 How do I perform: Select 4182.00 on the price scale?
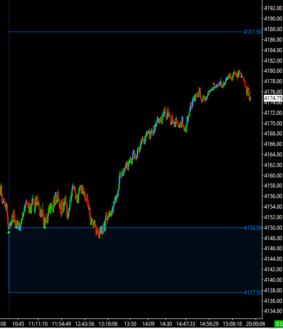click(273, 60)
